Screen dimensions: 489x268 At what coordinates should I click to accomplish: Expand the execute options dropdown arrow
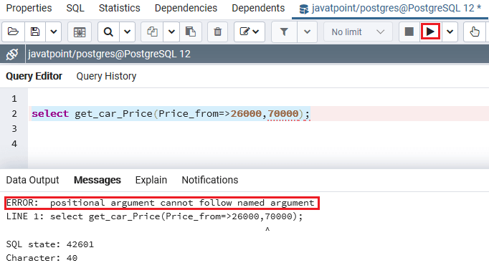450,32
